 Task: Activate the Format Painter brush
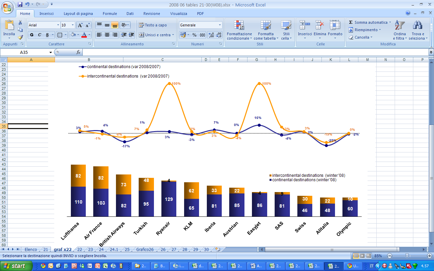click(20, 37)
